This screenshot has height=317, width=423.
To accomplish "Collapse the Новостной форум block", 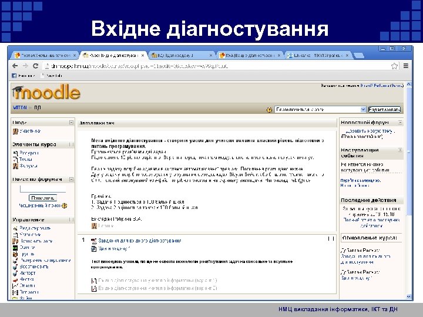I will 400,122.
